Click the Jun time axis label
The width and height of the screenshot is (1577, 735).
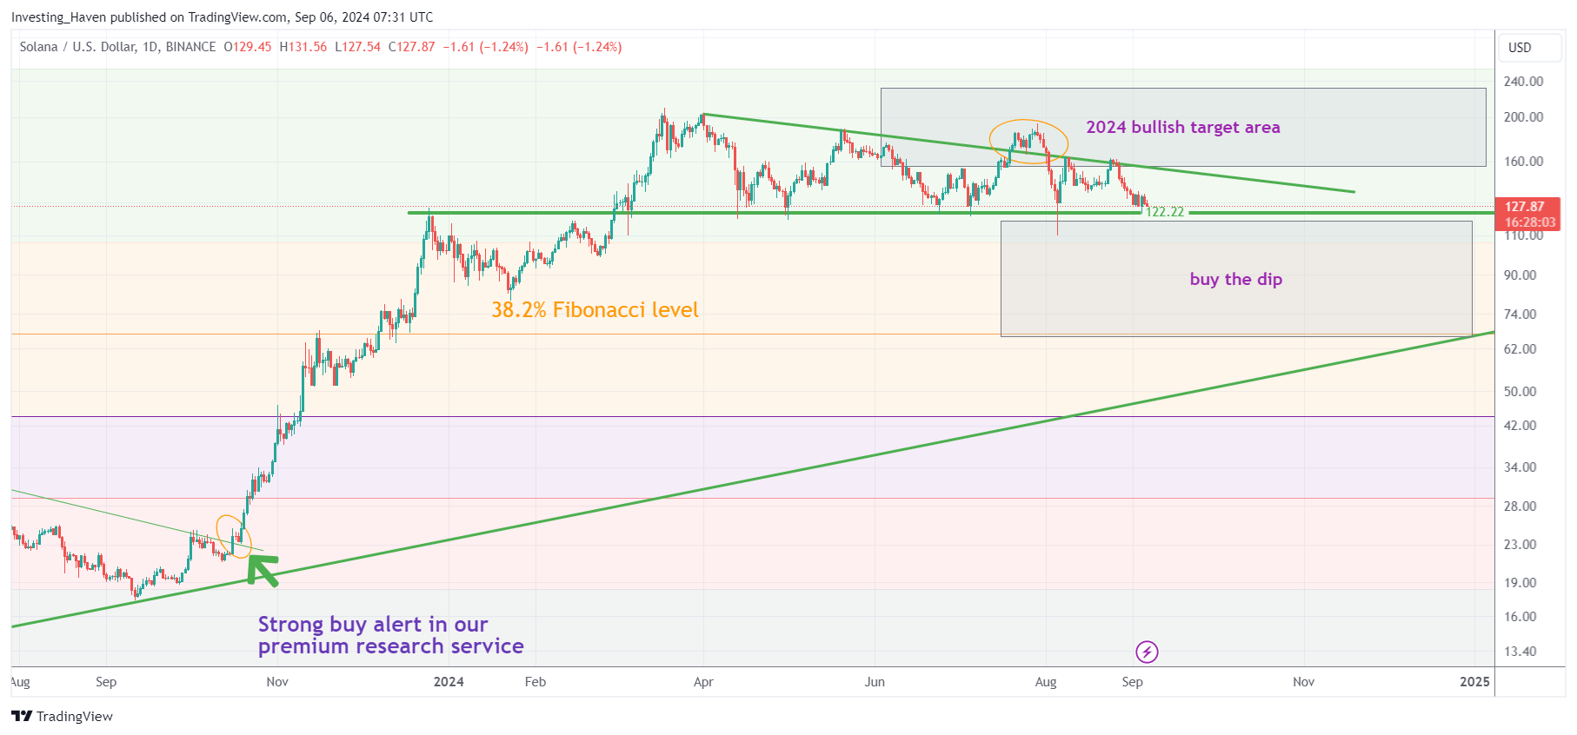tap(875, 682)
